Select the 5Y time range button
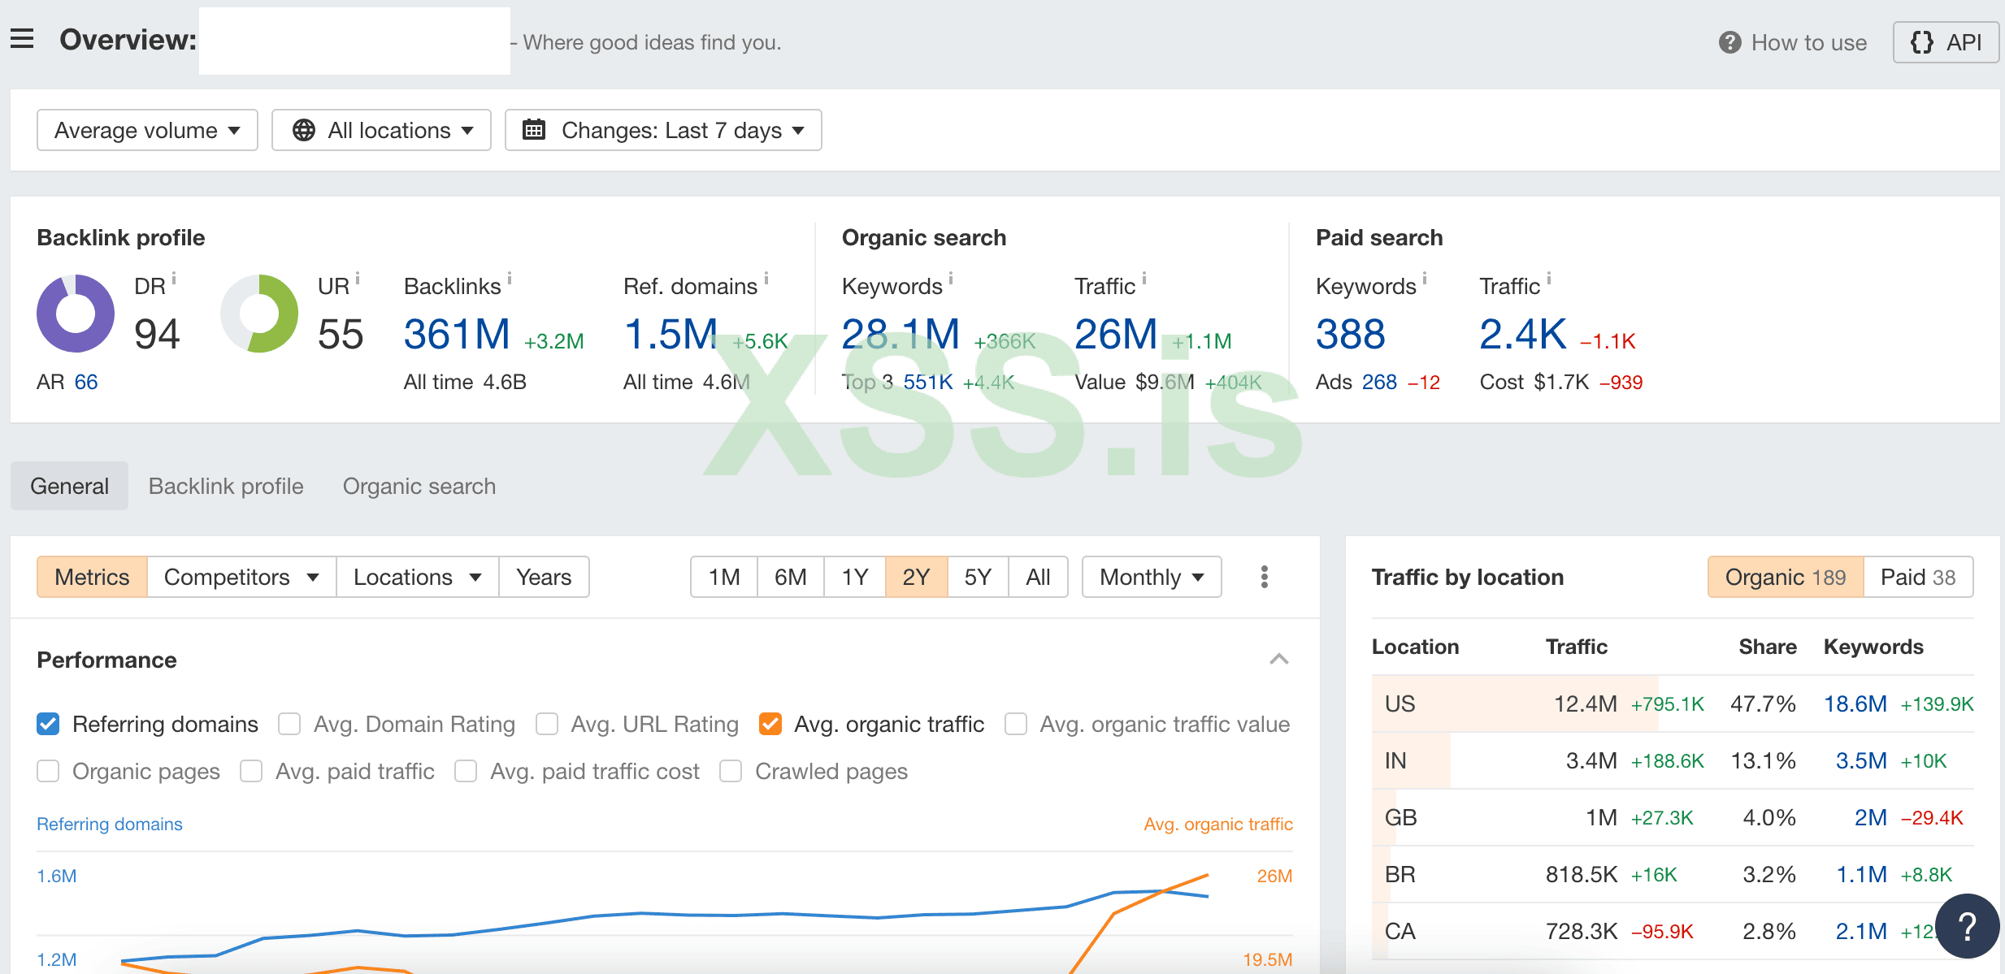This screenshot has width=2005, height=974. tap(978, 577)
